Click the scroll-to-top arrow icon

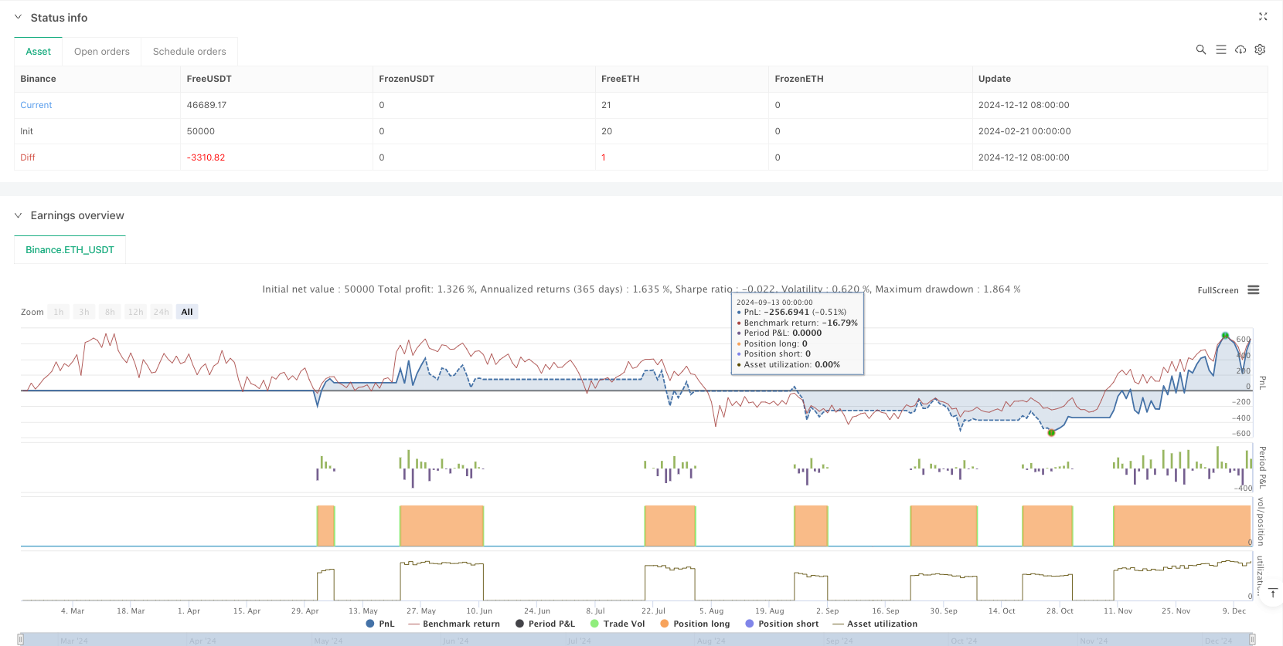pyautogui.click(x=1272, y=593)
